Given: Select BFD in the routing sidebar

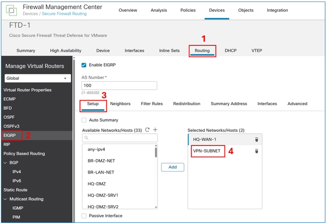Looking at the screenshot, I should click(8, 108).
